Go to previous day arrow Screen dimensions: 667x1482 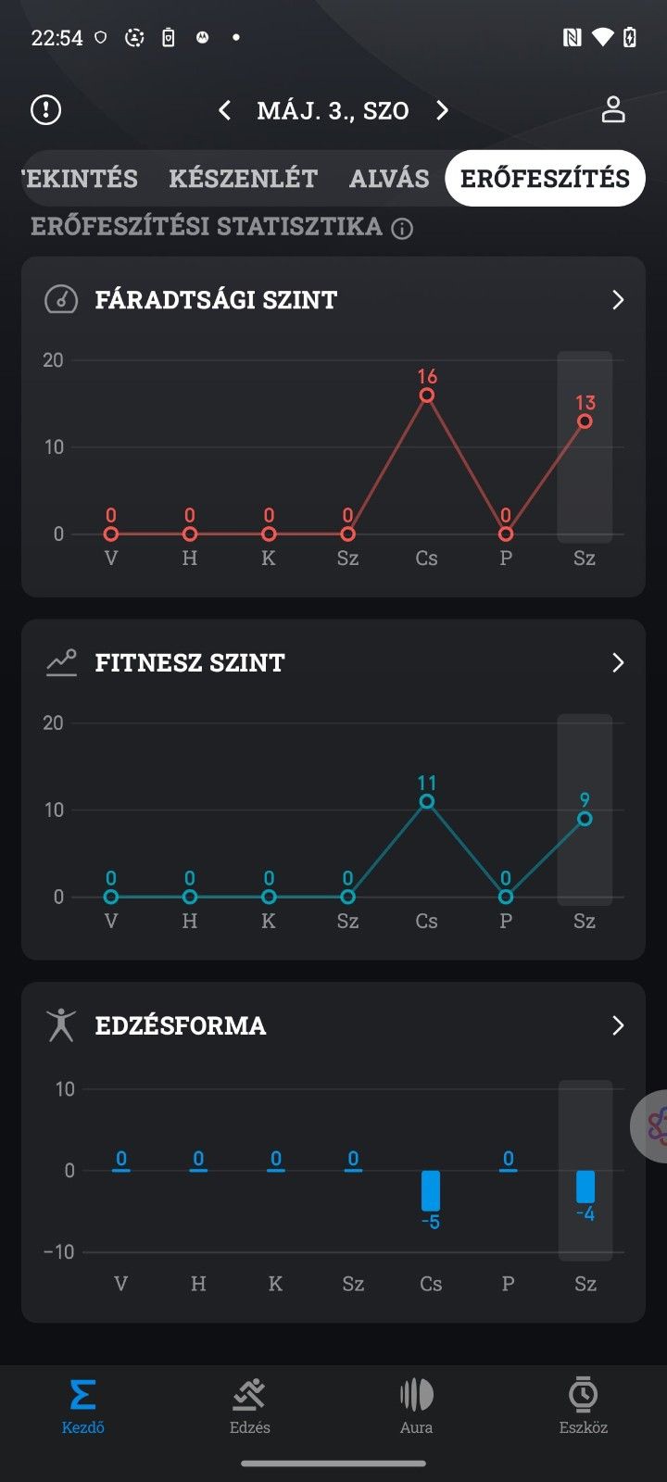(x=225, y=111)
